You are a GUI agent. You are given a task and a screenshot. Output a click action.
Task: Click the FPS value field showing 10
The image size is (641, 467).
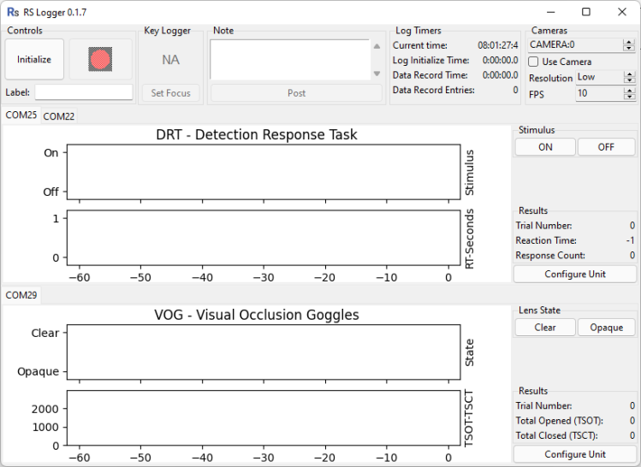pos(599,93)
